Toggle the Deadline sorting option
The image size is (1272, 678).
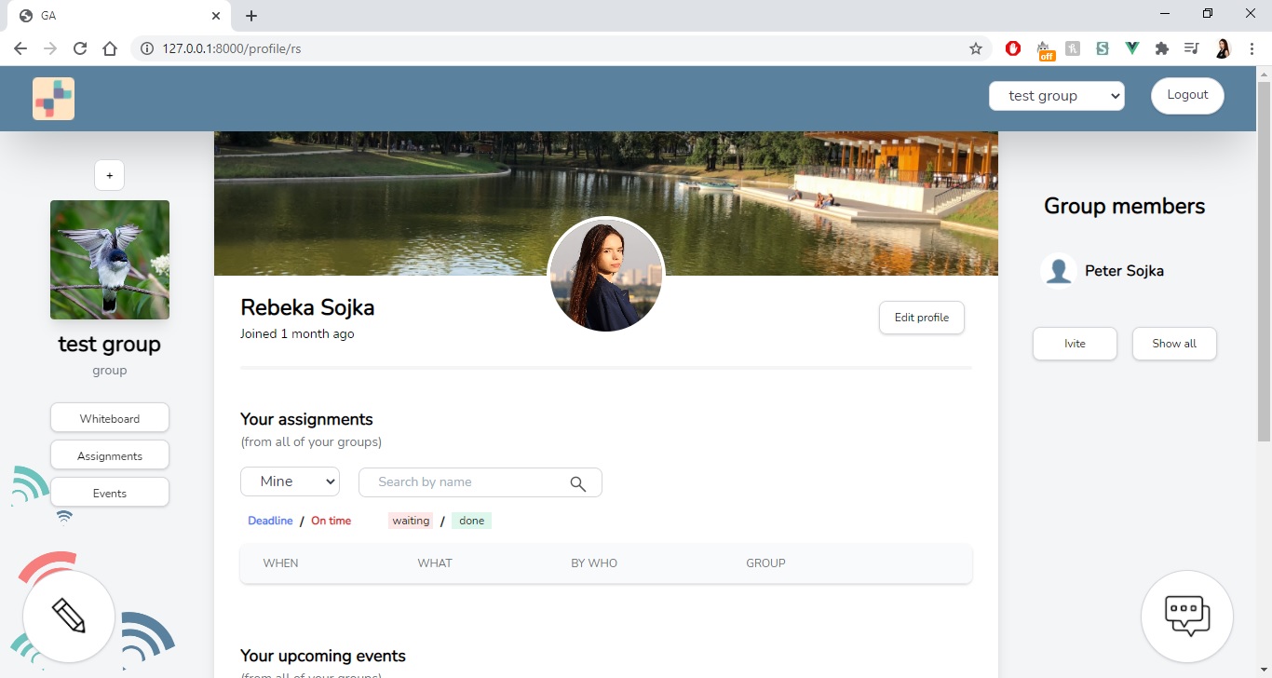click(x=270, y=521)
